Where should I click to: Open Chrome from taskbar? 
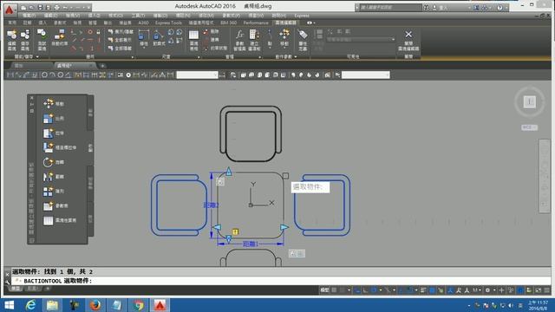(139, 305)
